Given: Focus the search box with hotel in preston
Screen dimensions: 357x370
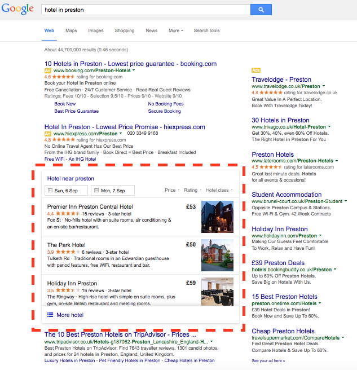Looking at the screenshot, I should pos(146,10).
